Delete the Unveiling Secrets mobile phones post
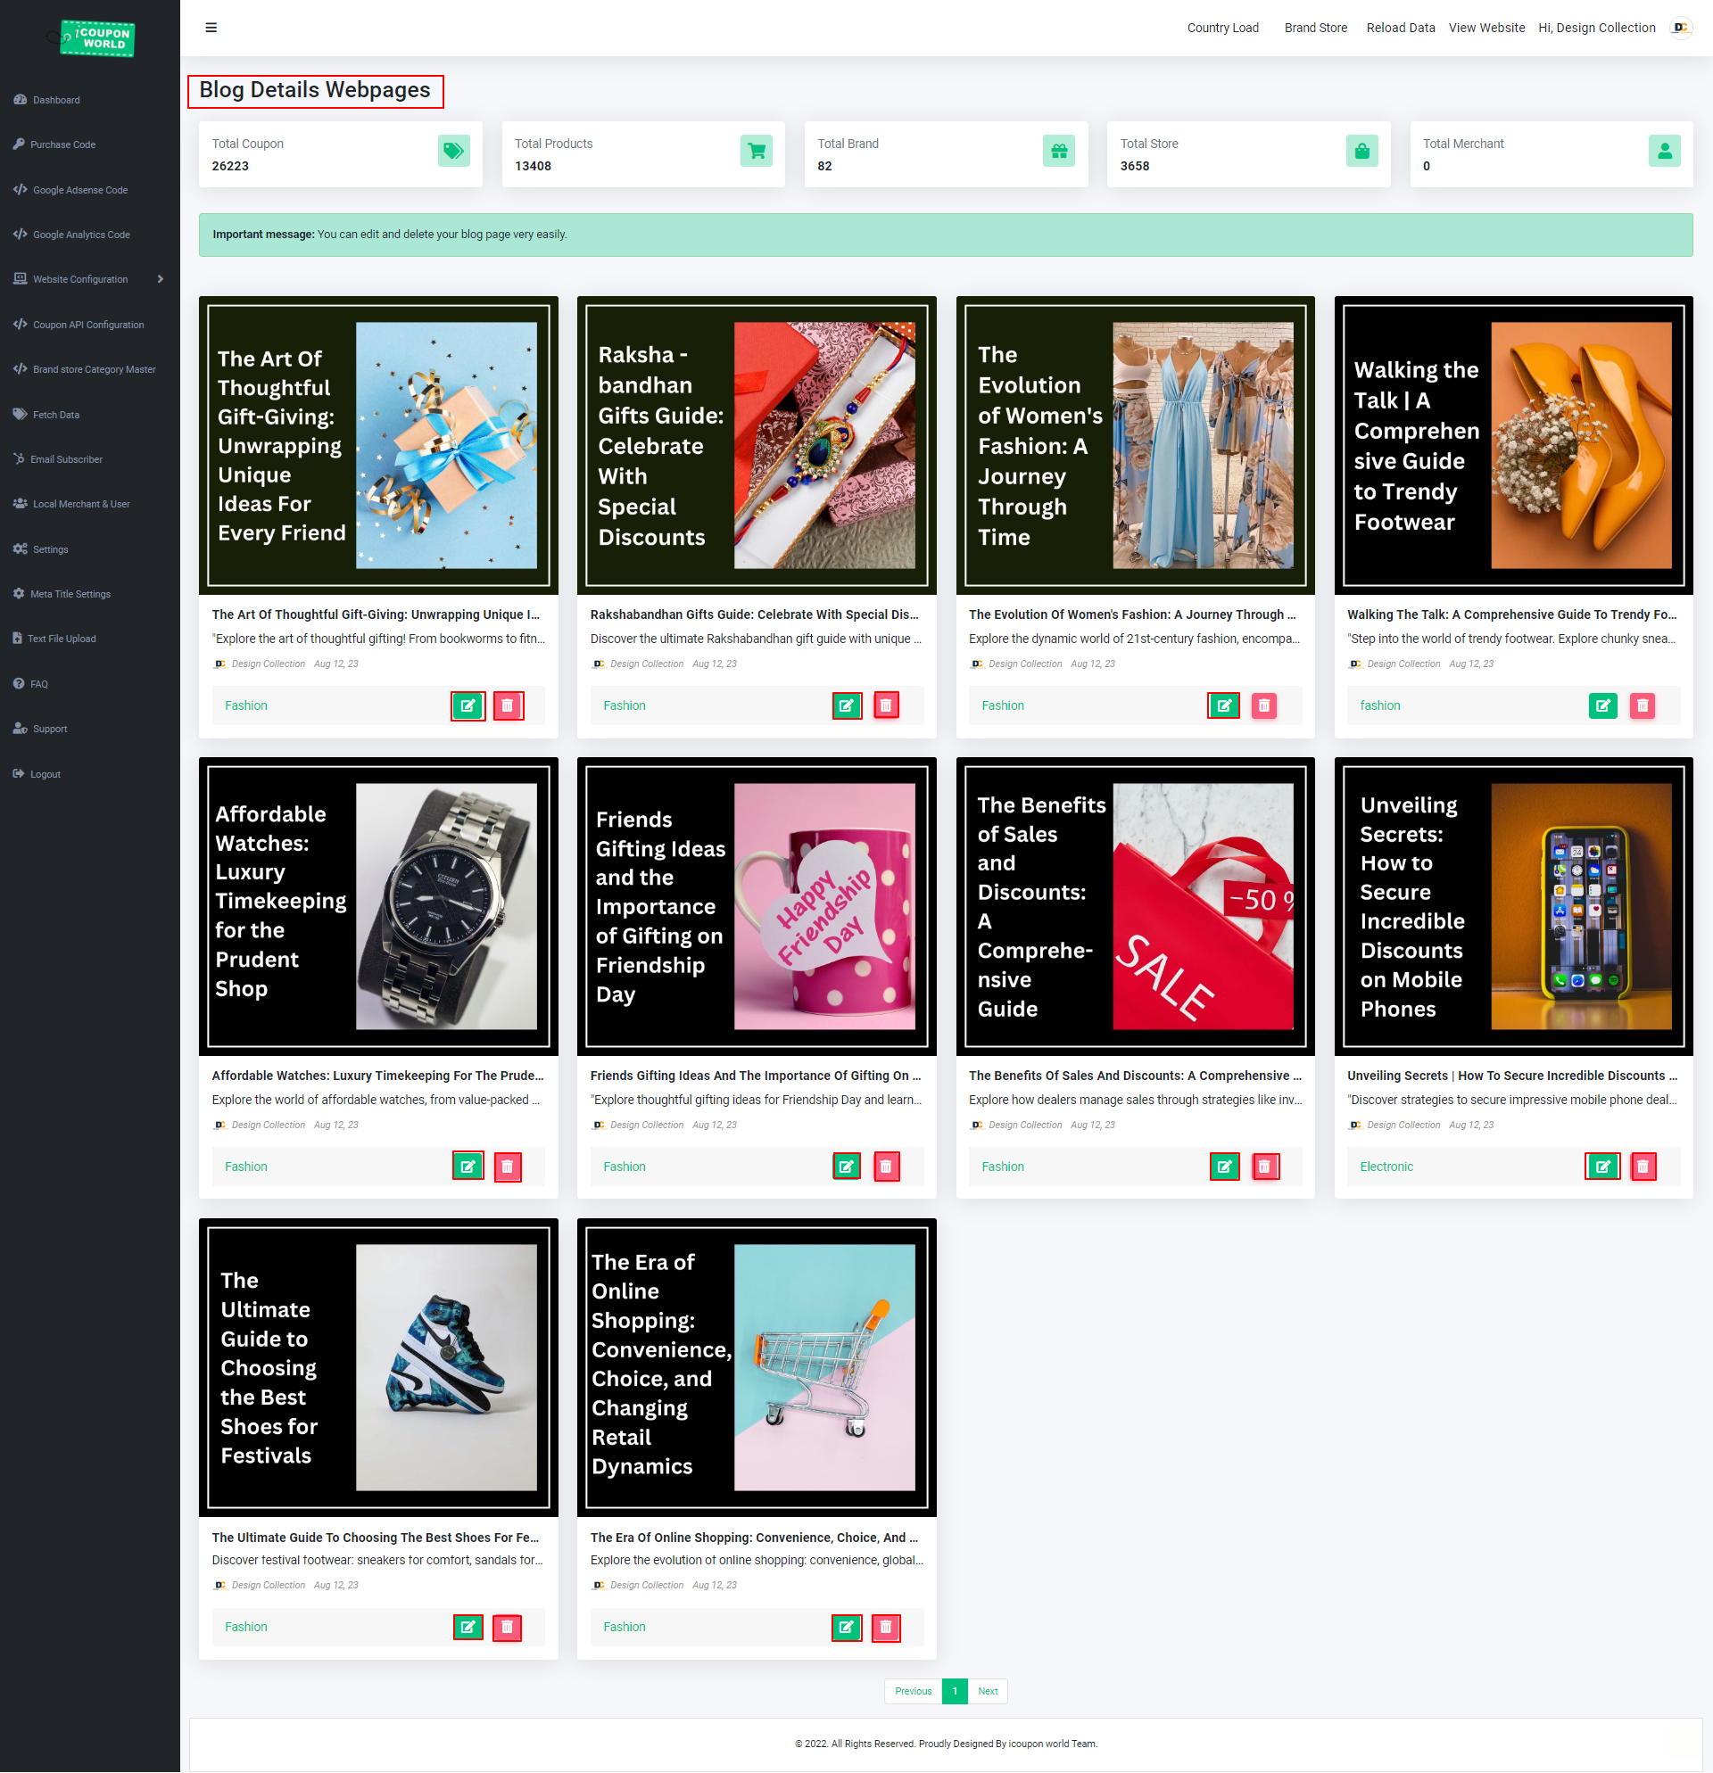 (x=1643, y=1166)
